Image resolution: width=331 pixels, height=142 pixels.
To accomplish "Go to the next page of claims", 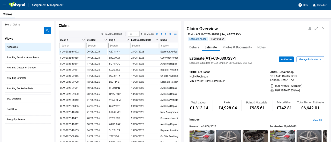I will (165, 34).
